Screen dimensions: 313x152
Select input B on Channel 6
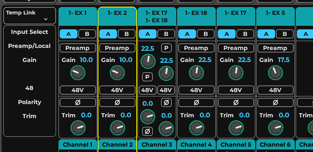click(285, 34)
